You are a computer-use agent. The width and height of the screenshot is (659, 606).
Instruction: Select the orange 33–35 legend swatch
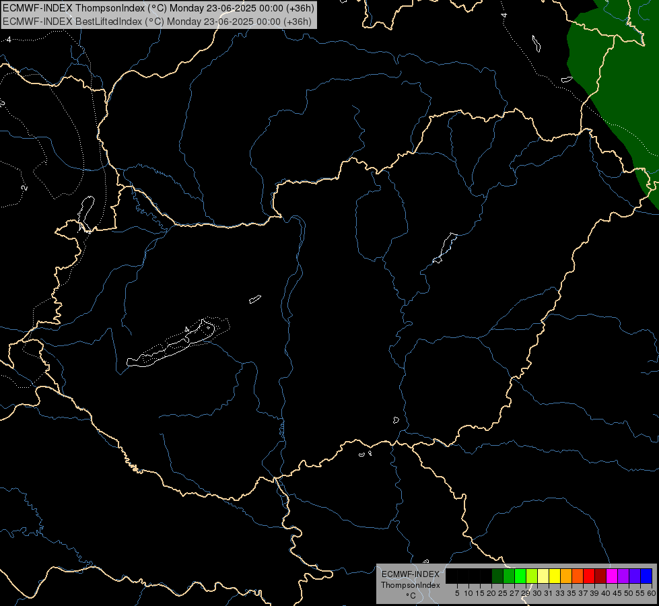(x=566, y=576)
